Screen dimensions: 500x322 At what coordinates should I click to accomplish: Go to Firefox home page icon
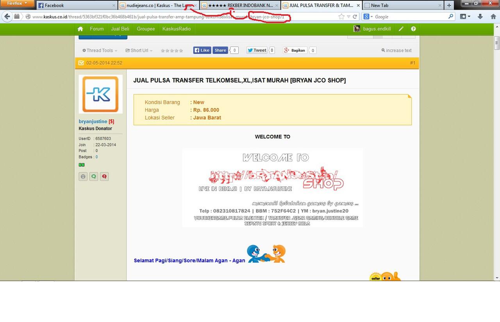tap(493, 17)
